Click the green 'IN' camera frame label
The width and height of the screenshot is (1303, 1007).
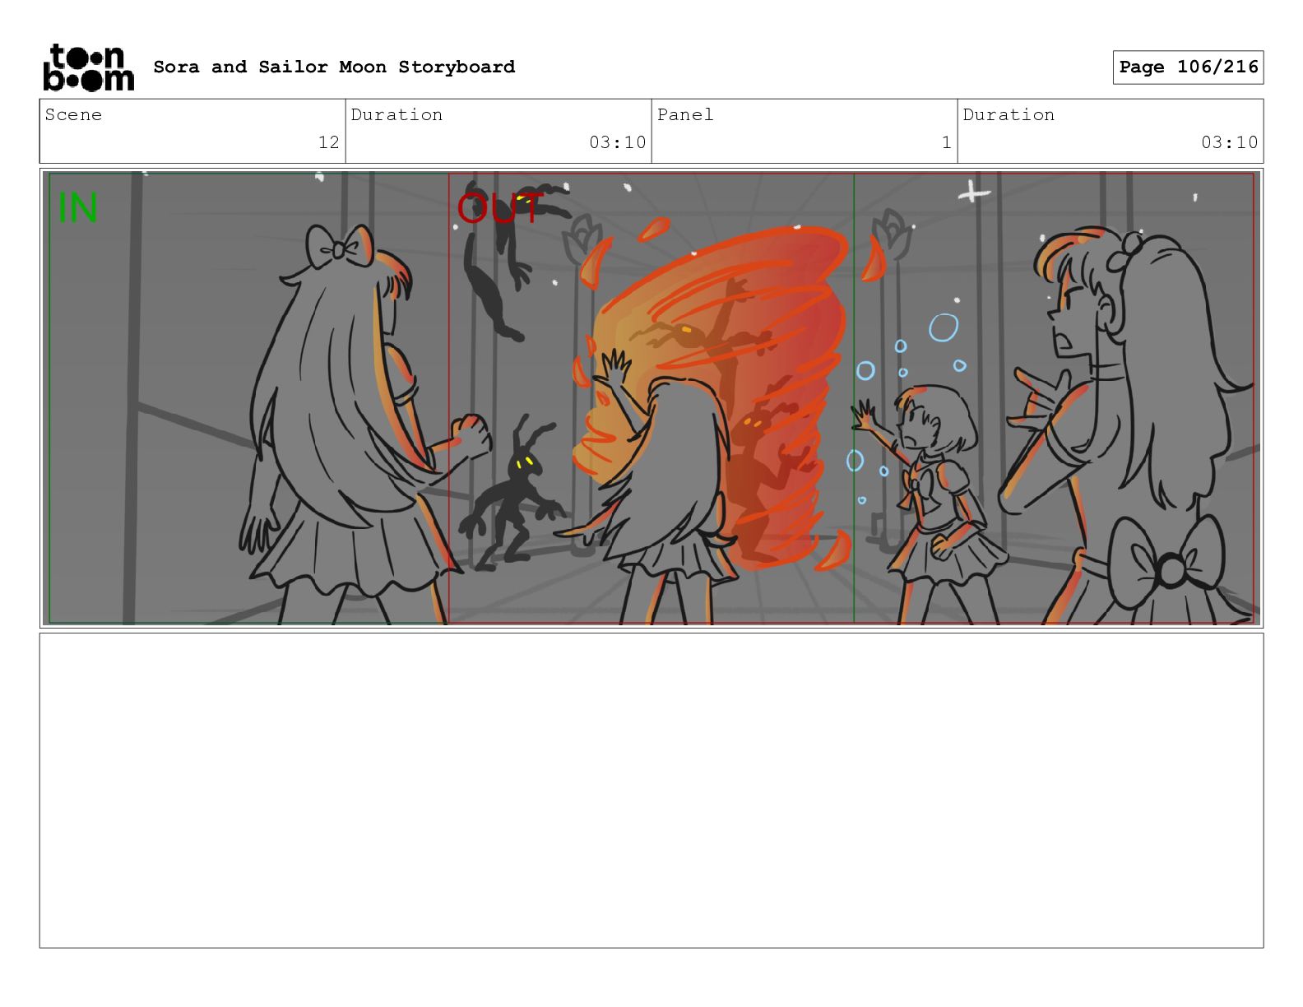click(x=78, y=207)
